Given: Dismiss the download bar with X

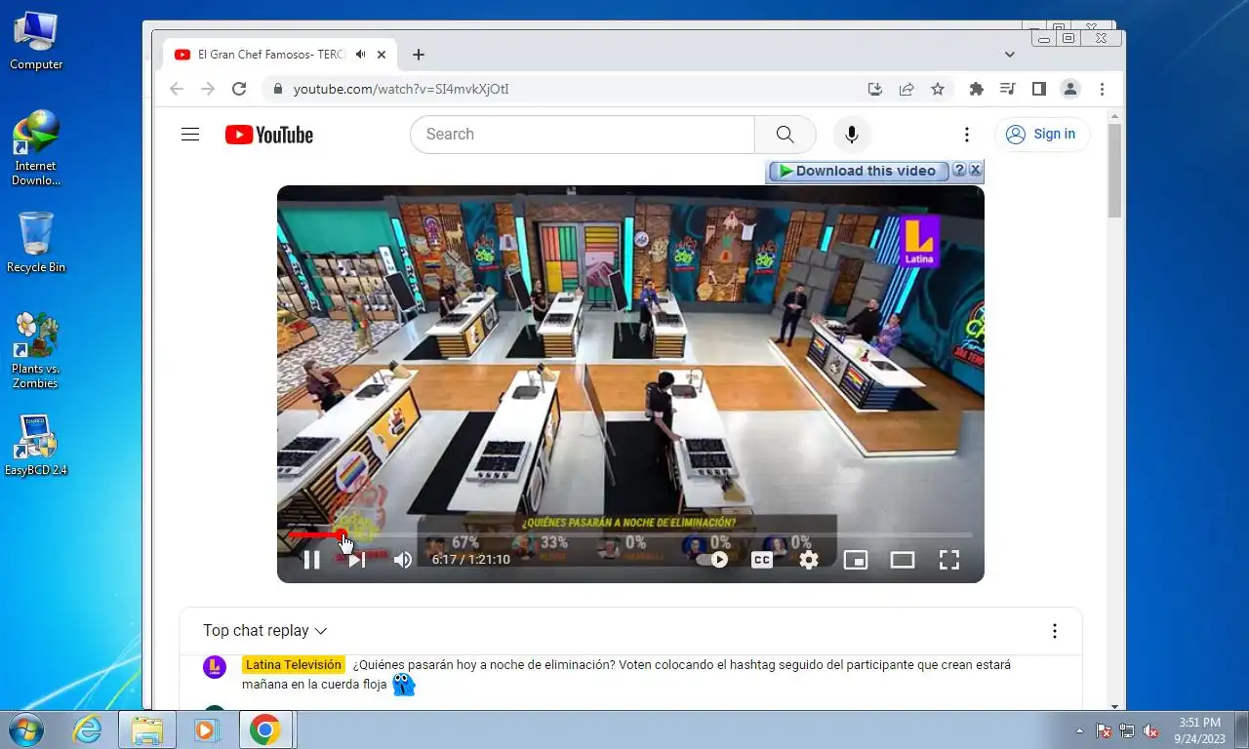Looking at the screenshot, I should click(975, 170).
